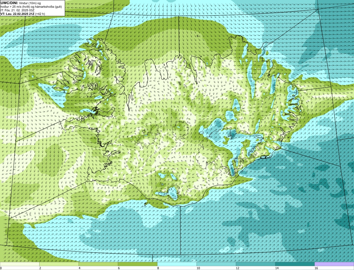This screenshot has height=270, width=354.
Task: Click the 'VT: Lau. 22.02.2025 21Z (+42 h)' line
Action: point(23,14)
